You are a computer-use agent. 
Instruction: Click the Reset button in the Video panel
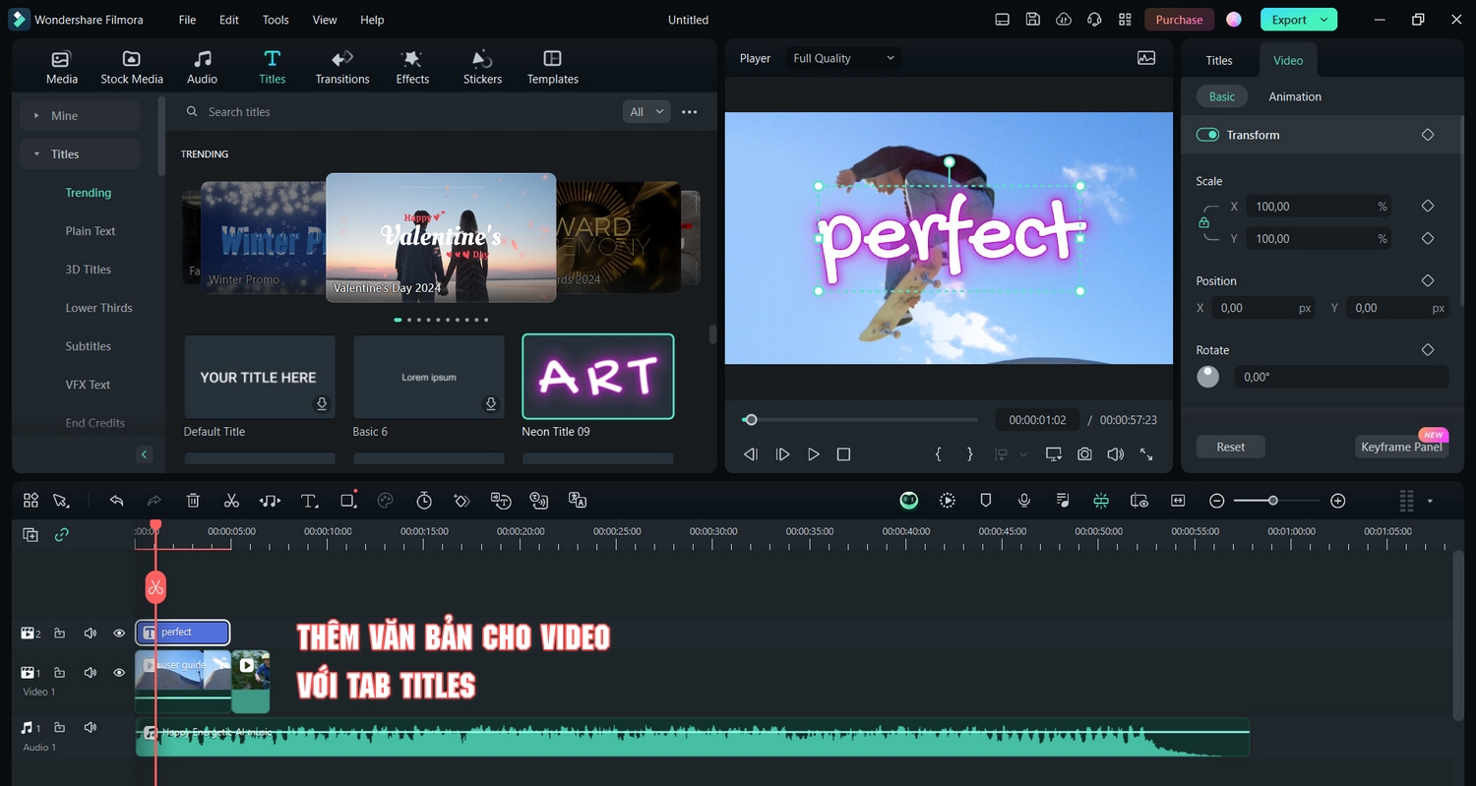coord(1230,446)
